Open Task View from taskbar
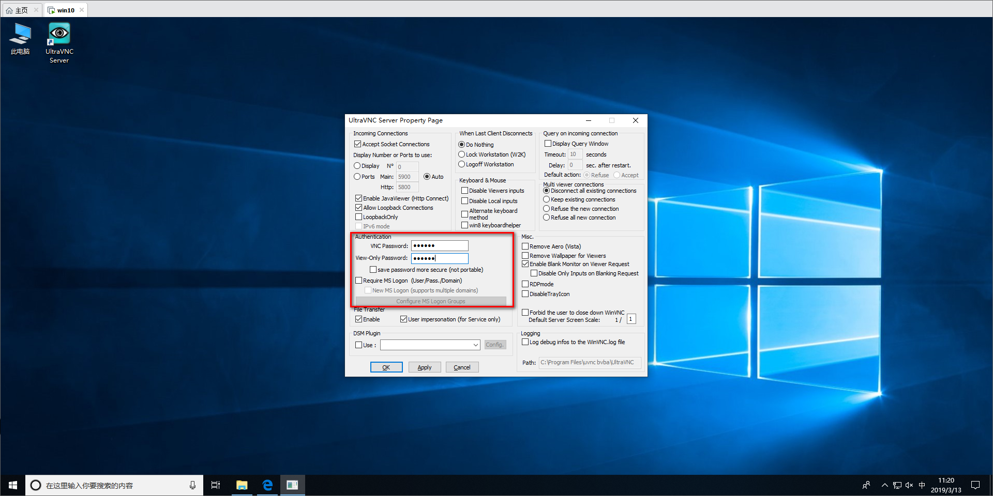The width and height of the screenshot is (993, 496). (216, 485)
